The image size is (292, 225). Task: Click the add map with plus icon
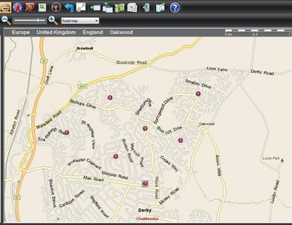coord(160,8)
